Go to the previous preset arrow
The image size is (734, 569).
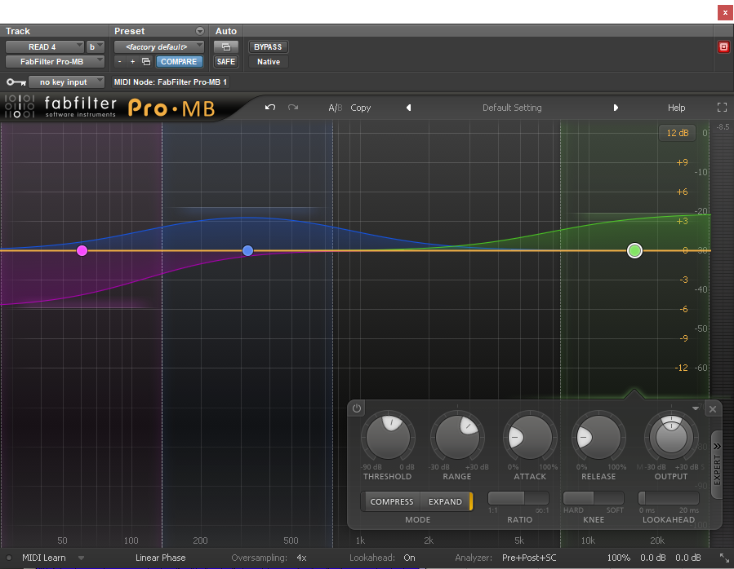(x=409, y=108)
